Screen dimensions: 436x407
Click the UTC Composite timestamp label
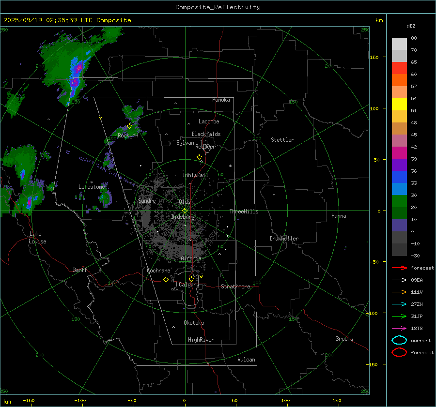[x=67, y=20]
